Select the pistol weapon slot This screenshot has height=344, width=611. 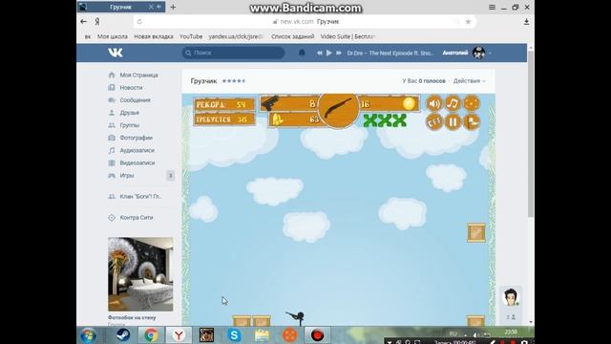point(288,104)
